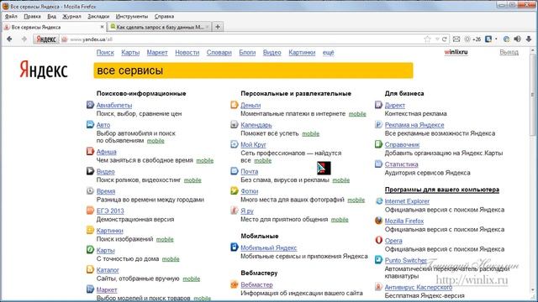Click the Выход logout link
The width and height of the screenshot is (538, 302).
click(x=509, y=52)
